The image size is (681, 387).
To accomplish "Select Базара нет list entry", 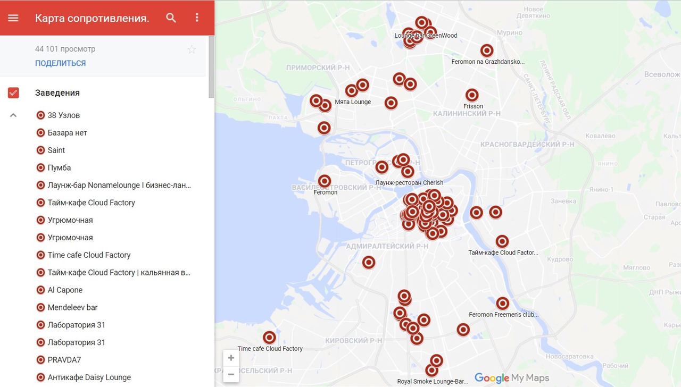I will point(68,133).
